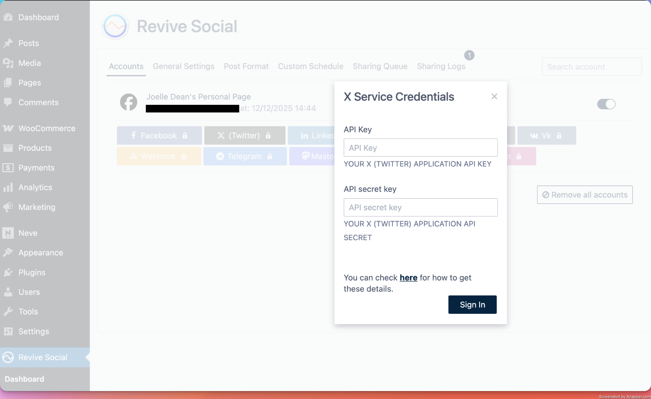Close the X Service Credentials dialog
Screen dimensions: 651x399
494,97
